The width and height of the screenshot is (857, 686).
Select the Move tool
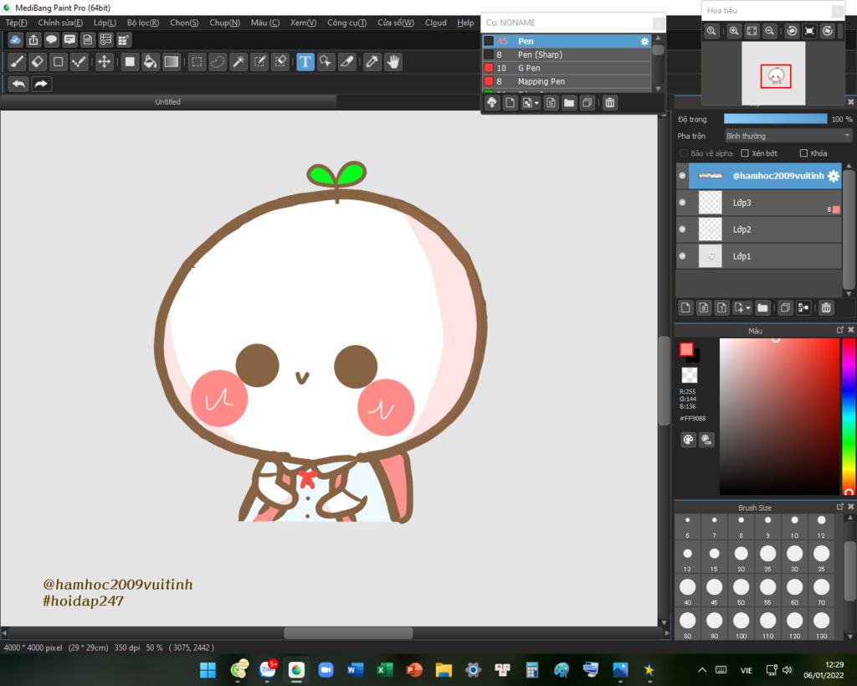point(104,62)
